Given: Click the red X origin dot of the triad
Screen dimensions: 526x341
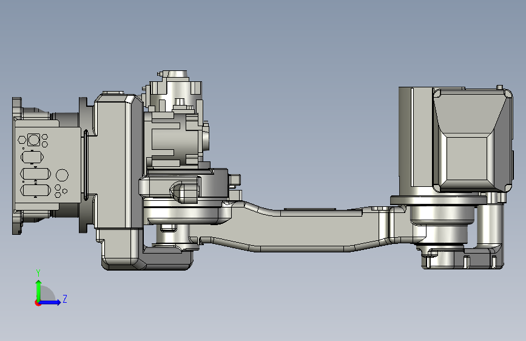Looking at the screenshot, I should [x=38, y=303].
